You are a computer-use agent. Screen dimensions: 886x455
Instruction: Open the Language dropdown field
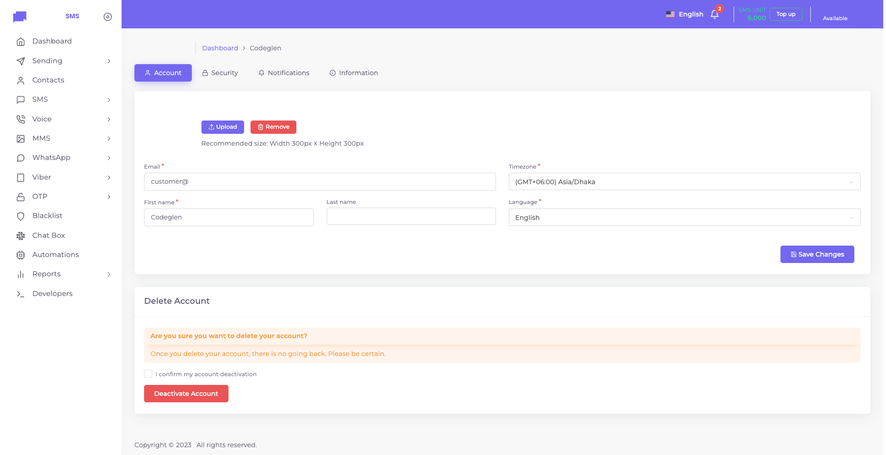pyautogui.click(x=684, y=218)
